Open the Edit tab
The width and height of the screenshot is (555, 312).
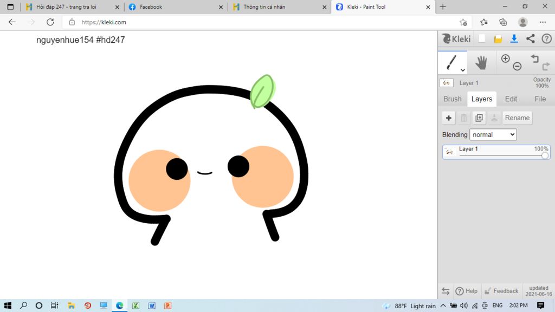[511, 99]
